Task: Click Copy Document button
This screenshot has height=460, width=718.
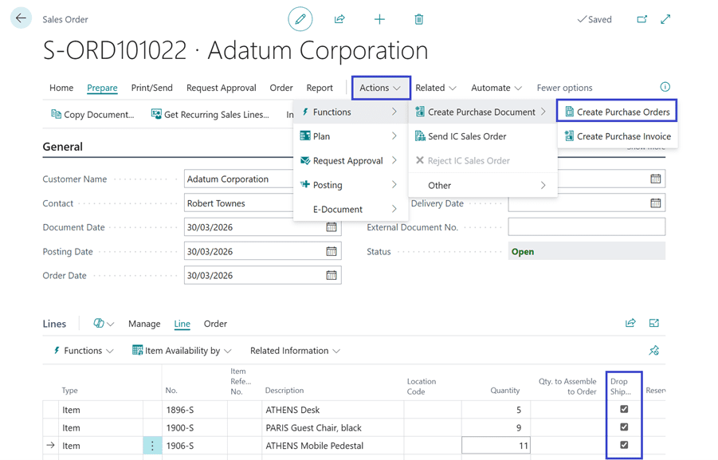Action: click(92, 115)
